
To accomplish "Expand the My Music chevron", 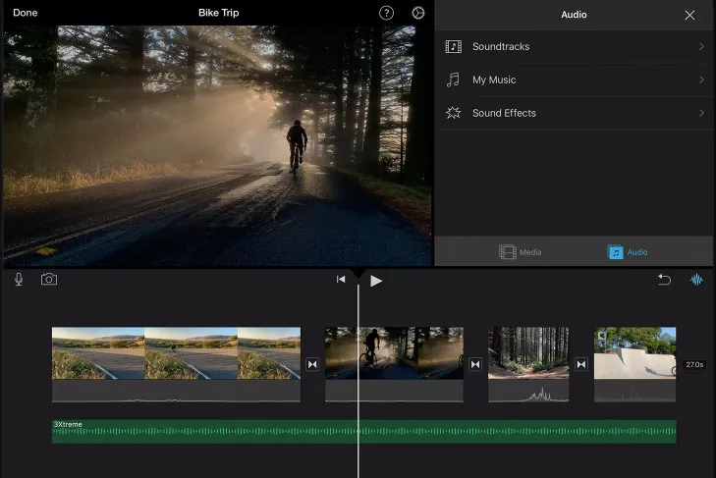I will pos(701,80).
